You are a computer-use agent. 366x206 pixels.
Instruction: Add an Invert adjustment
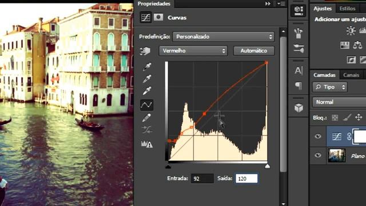tap(351, 60)
